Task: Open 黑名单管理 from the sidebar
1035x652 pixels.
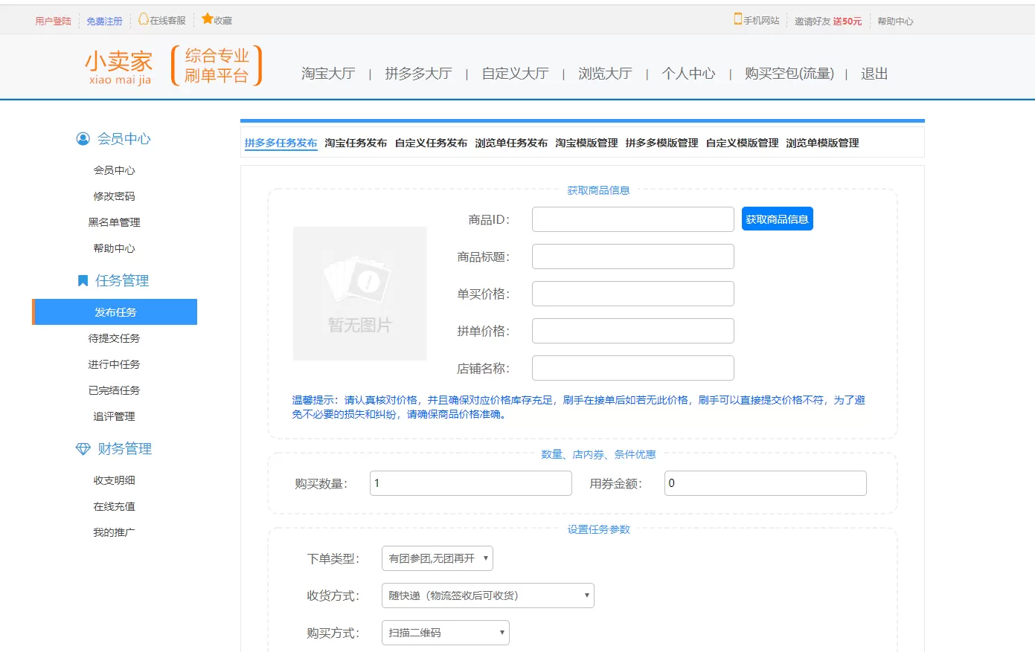Action: tap(114, 222)
